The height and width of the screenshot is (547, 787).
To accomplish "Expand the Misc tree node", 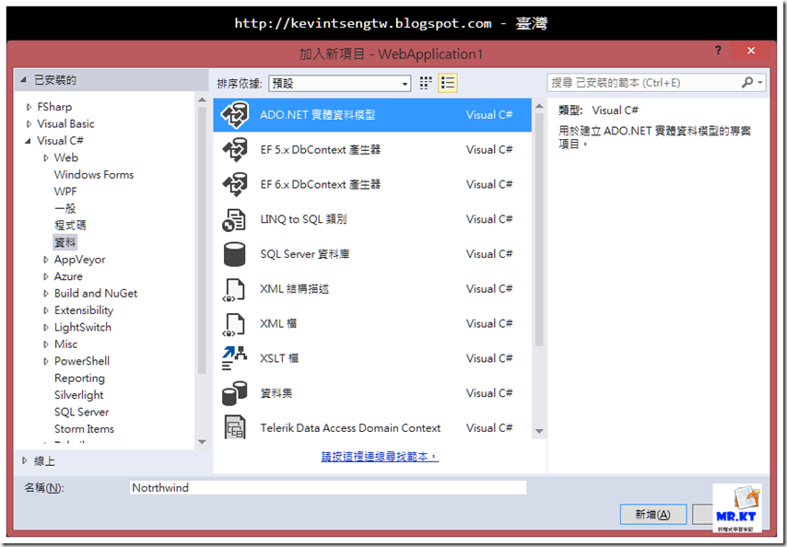I will tap(46, 344).
